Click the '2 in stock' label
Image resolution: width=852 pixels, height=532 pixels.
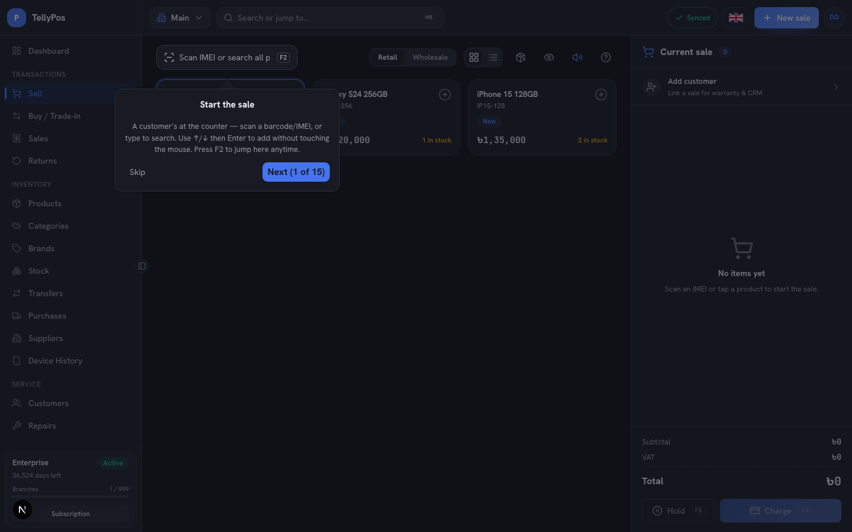[592, 140]
